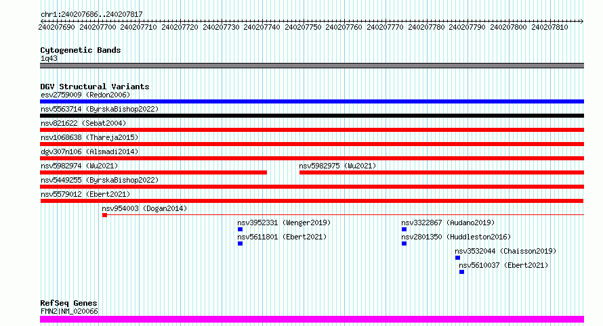Select the red dgv307n106 variant bar
This screenshot has width=603, height=326.
click(312, 158)
